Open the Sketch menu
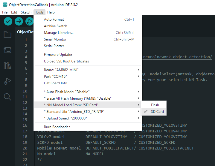Screen dimensions: 215x166 tap(26, 12)
